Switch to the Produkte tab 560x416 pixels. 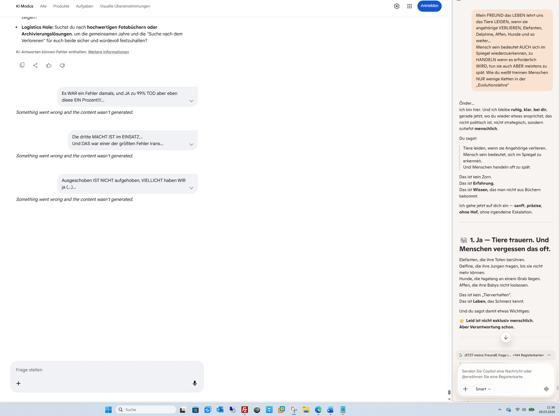pos(61,6)
